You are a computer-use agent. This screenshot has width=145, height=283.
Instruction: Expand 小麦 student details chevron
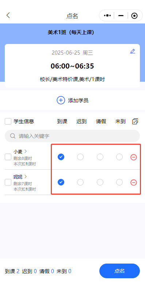click(25, 151)
